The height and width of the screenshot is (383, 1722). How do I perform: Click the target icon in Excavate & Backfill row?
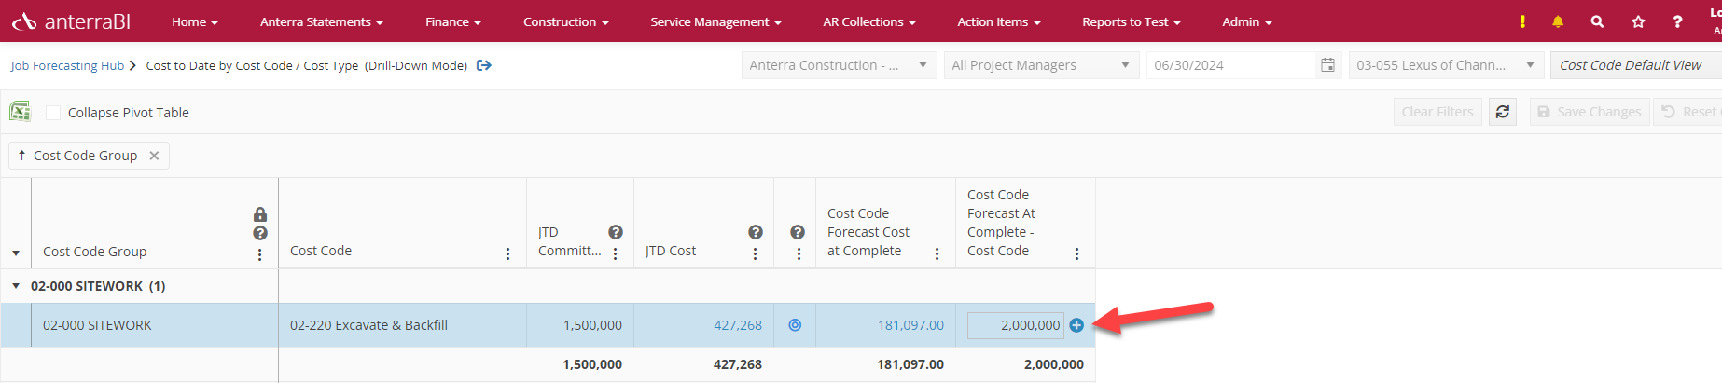[x=795, y=325]
